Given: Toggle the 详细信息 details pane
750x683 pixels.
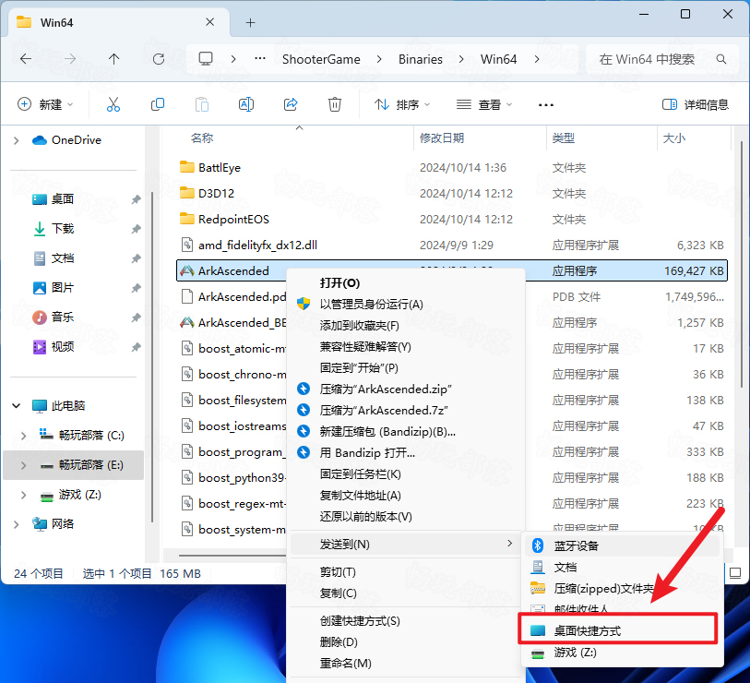Looking at the screenshot, I should click(x=695, y=104).
